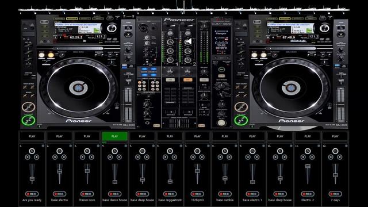Click next arrow in sampler slot 5
Viewport: 368px width, 207px height.
click(x=147, y=157)
